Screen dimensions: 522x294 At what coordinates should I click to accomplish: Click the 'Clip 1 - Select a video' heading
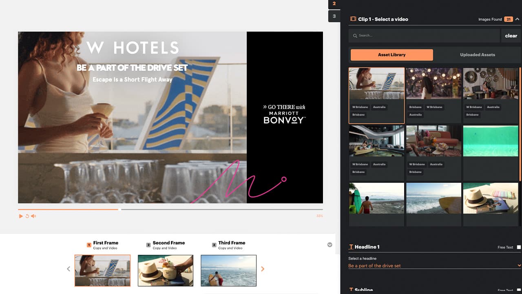[x=383, y=19]
